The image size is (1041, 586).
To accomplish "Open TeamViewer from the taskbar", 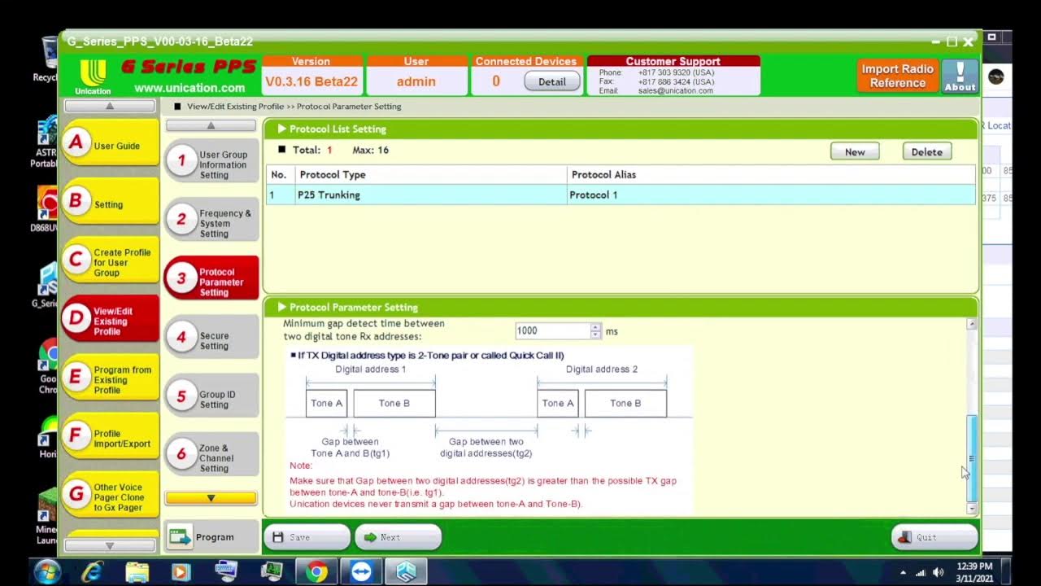I will [x=360, y=572].
